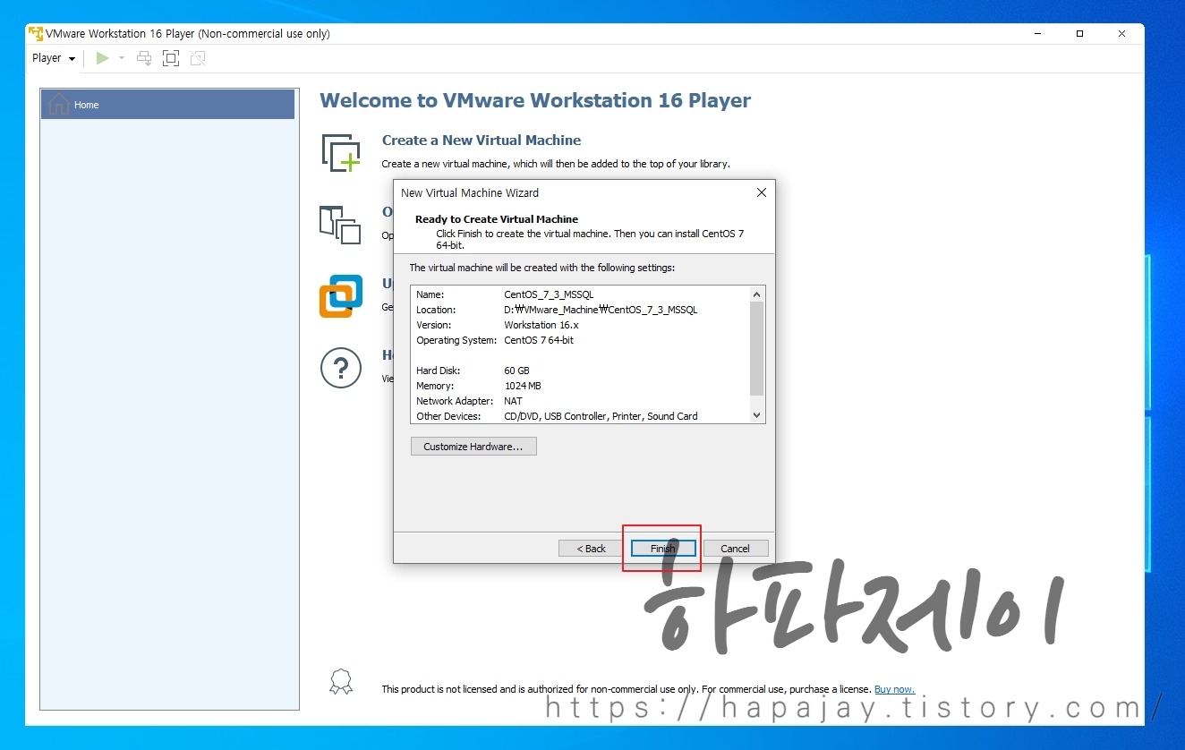
Task: Click the Network Adapter value NAT
Action: [x=513, y=401]
